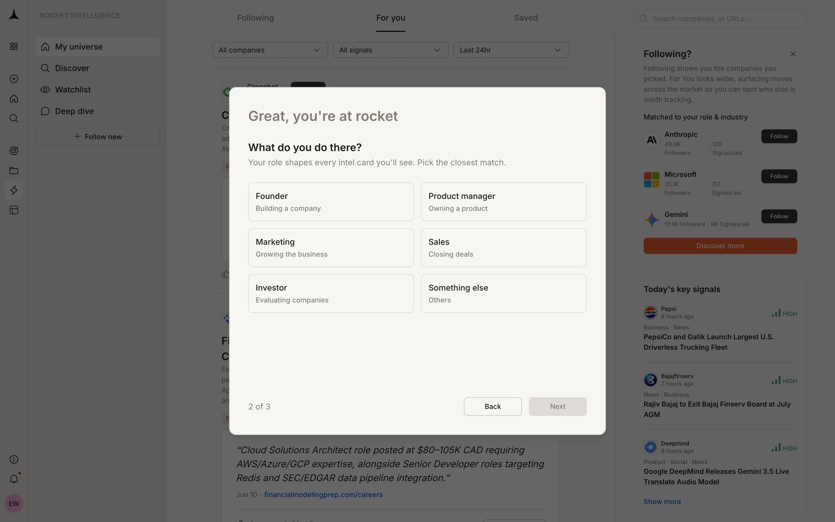Screen dimensions: 835x522
Task: Select the Something else role option
Action: (504, 293)
